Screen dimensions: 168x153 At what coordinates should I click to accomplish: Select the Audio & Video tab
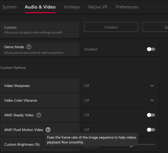pos(40,7)
